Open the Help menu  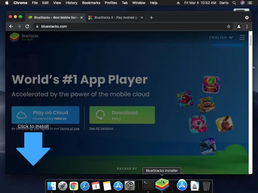click(153, 3)
